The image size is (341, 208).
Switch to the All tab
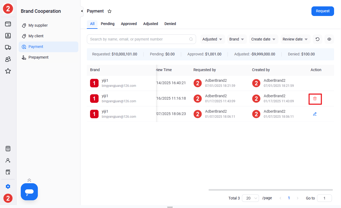[92, 24]
